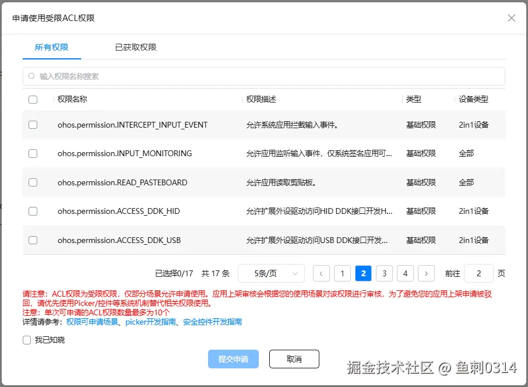Screen dimensions: 528x387
Task: Select page 2 in pagination
Action: click(363, 273)
